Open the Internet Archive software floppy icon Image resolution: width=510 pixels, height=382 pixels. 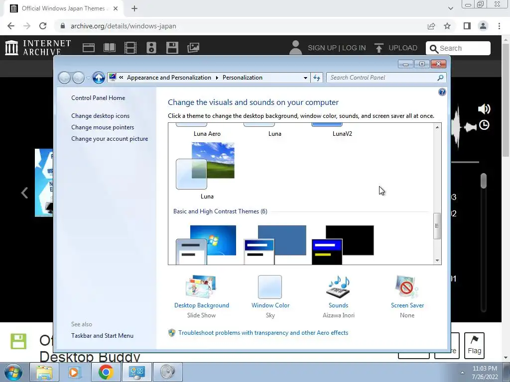click(x=172, y=48)
